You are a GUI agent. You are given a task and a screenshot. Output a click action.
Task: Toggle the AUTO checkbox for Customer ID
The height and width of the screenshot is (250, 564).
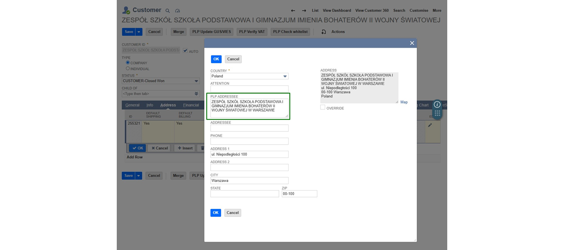[186, 51]
